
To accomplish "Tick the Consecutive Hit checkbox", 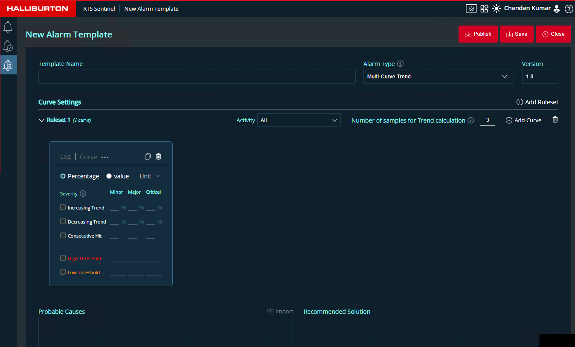I will (x=63, y=235).
